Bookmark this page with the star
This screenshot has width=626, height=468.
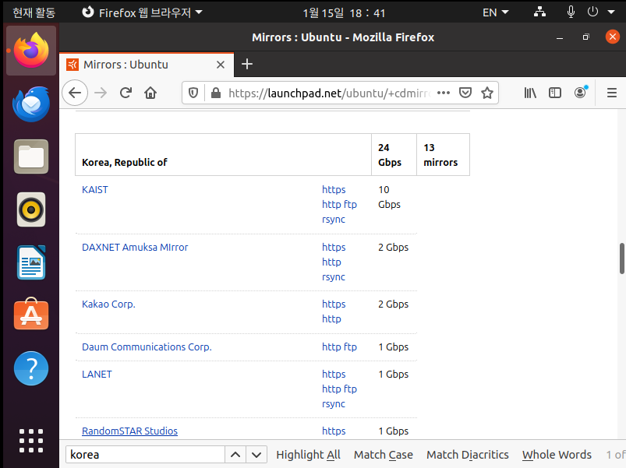487,93
